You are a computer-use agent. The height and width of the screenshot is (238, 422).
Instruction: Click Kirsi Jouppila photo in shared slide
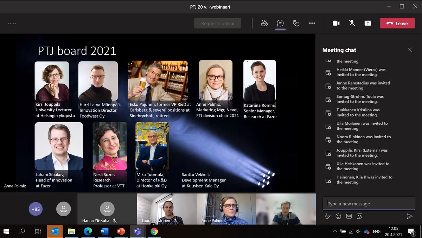click(x=52, y=81)
